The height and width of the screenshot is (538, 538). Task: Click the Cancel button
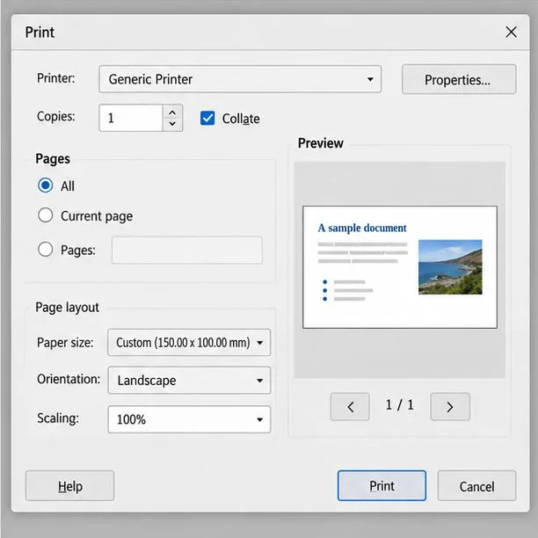tap(476, 486)
